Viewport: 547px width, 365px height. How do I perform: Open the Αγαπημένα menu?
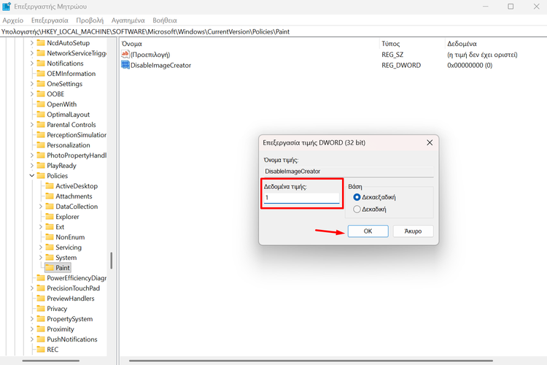[x=128, y=20]
